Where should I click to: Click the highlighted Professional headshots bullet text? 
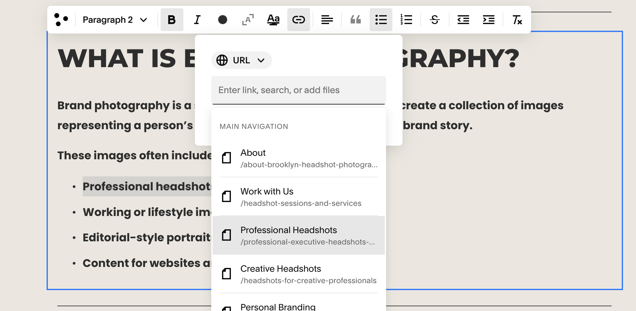click(x=147, y=186)
